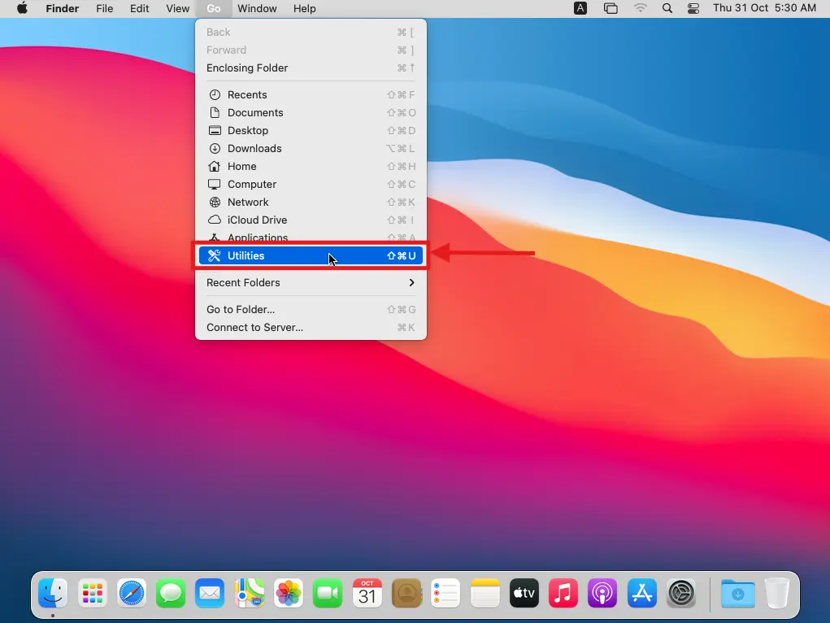Image resolution: width=830 pixels, height=623 pixels.
Task: Open Messages app in the Dock
Action: [171, 593]
